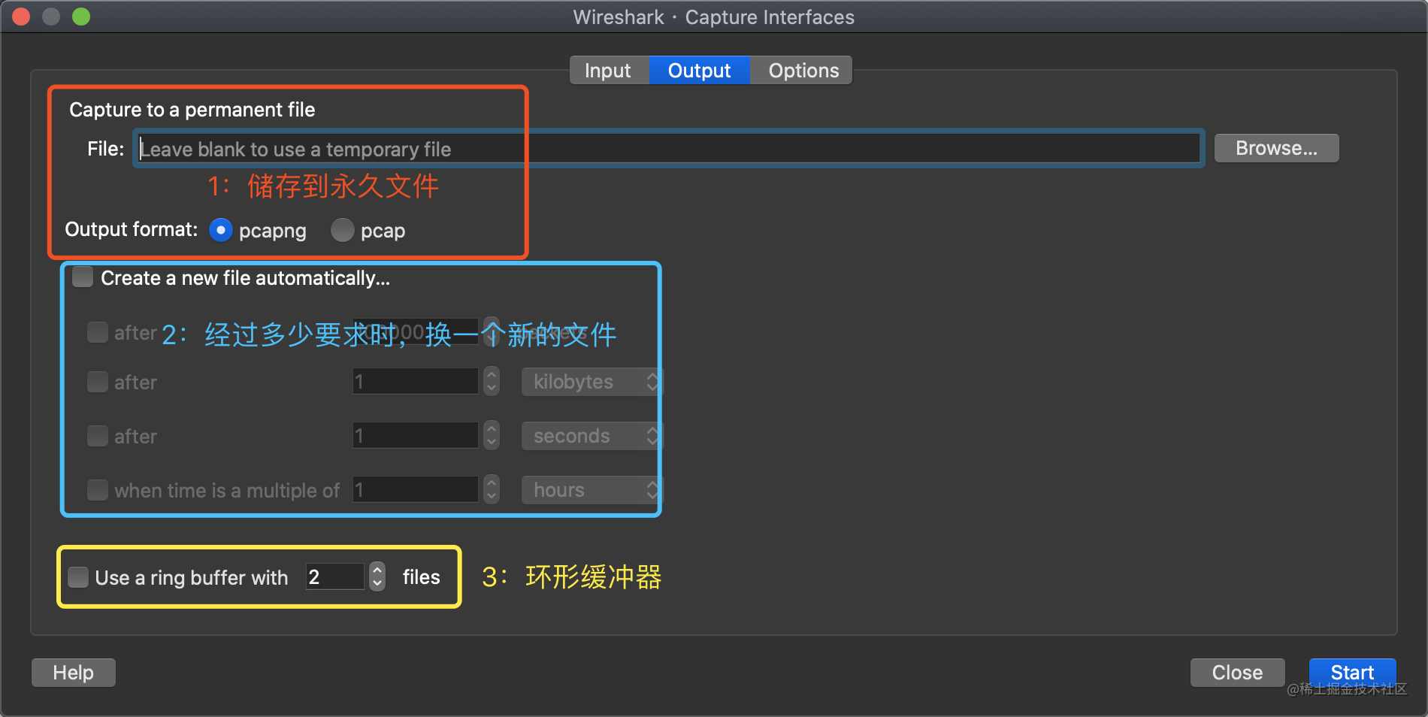Tick the after seconds checkbox
The width and height of the screenshot is (1428, 717).
(98, 436)
